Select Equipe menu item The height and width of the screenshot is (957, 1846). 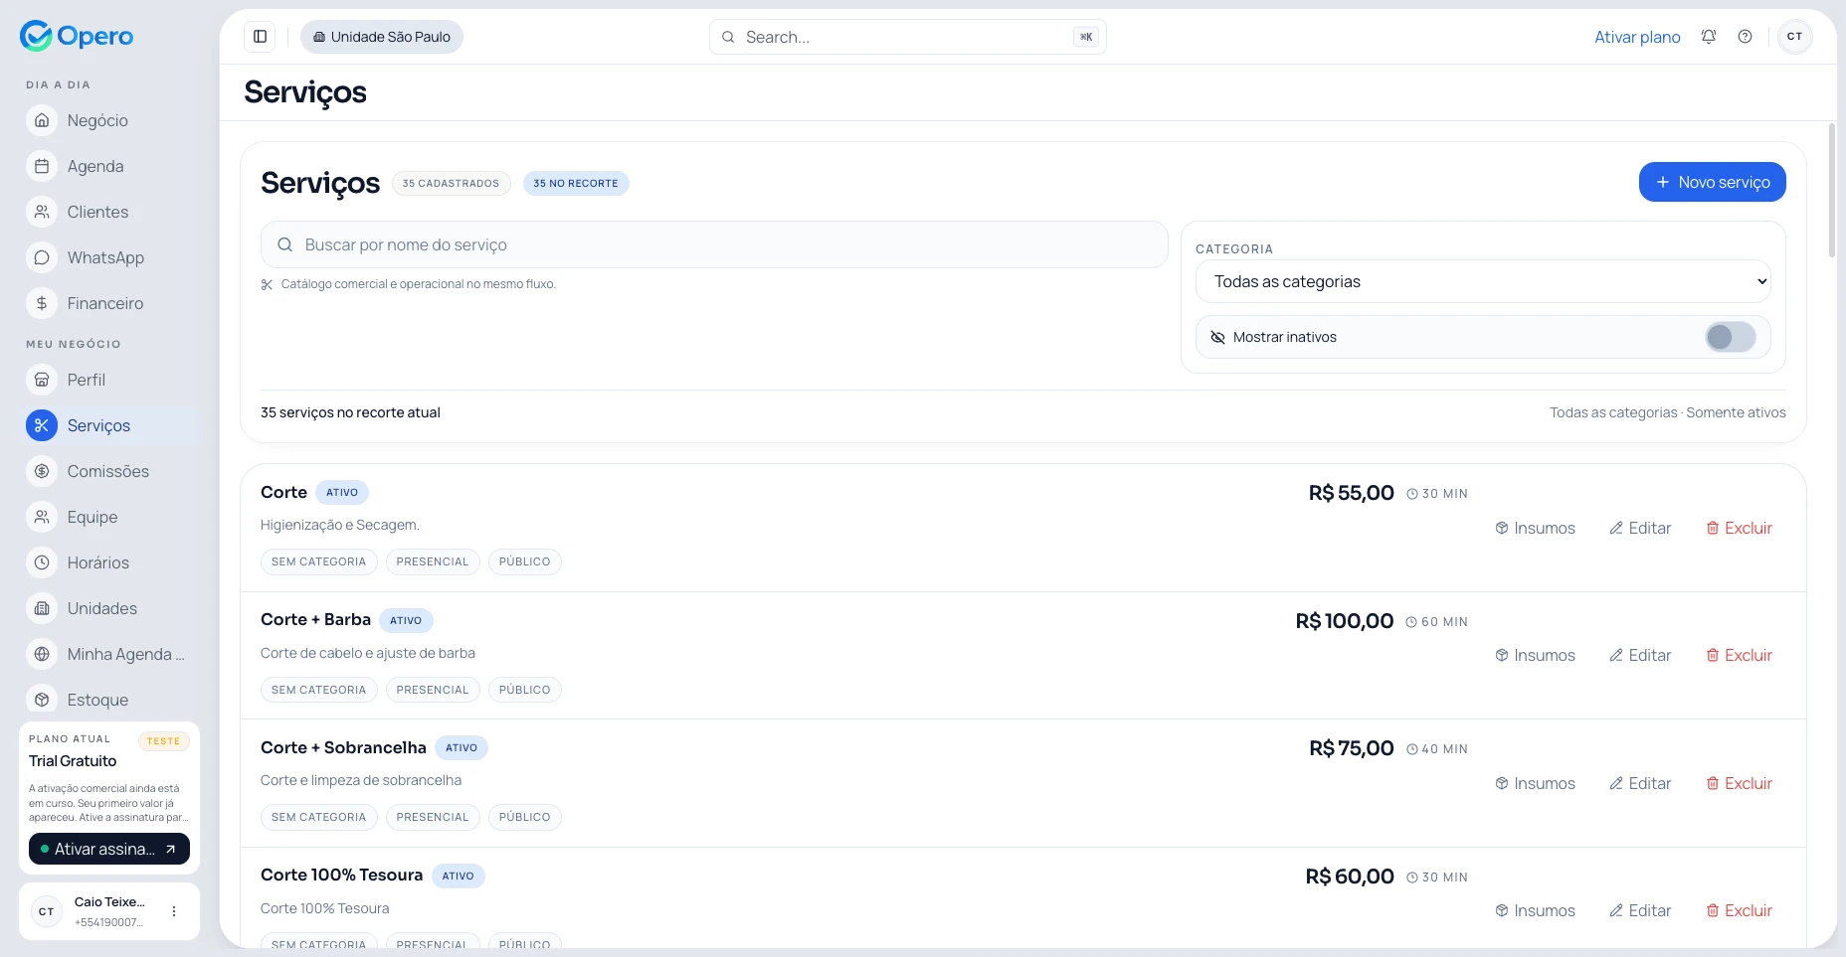(92, 517)
